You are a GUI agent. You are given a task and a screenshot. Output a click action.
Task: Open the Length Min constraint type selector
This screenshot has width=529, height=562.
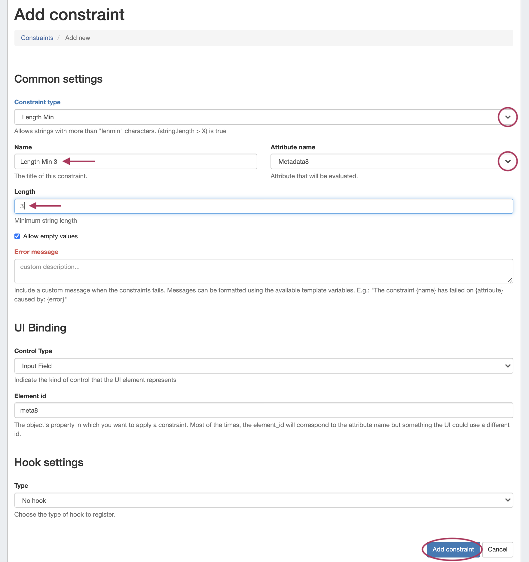[x=255, y=117]
